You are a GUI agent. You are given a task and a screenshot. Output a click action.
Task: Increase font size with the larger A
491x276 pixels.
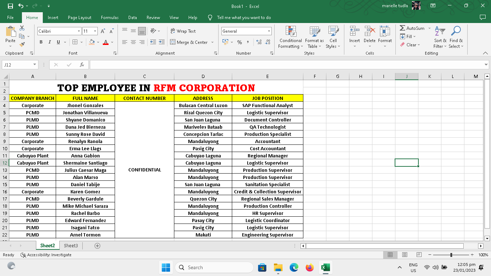point(103,31)
